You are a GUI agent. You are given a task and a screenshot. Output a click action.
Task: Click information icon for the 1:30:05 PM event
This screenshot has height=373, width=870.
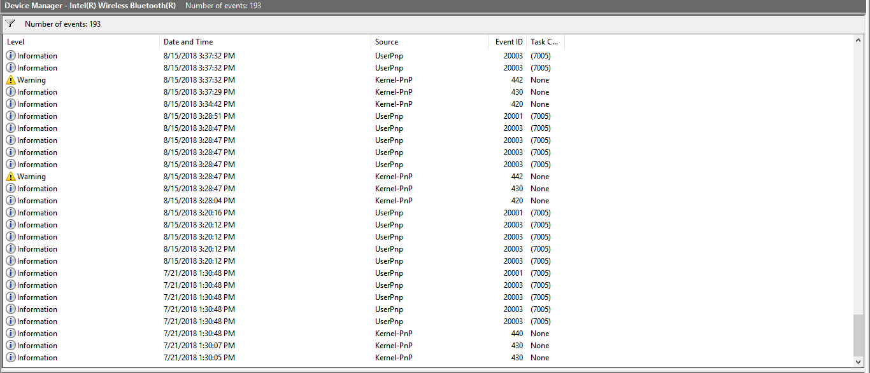click(11, 358)
